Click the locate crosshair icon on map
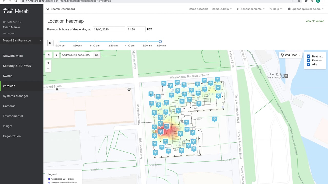Viewport: 328px width, 184px height. (56, 55)
